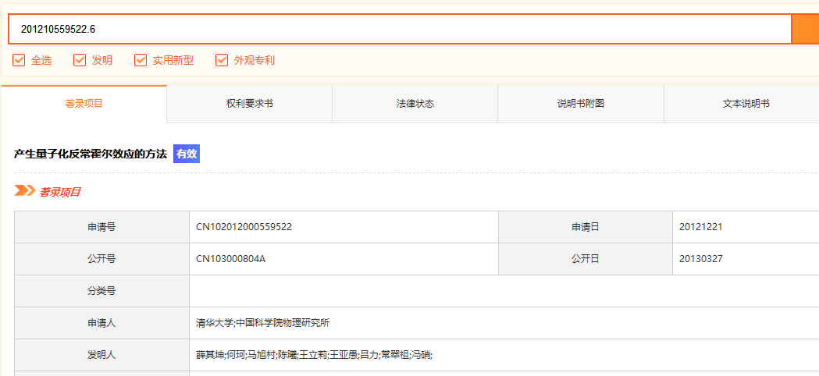
Task: Click the 发明人 label cell
Action: pyautogui.click(x=101, y=355)
